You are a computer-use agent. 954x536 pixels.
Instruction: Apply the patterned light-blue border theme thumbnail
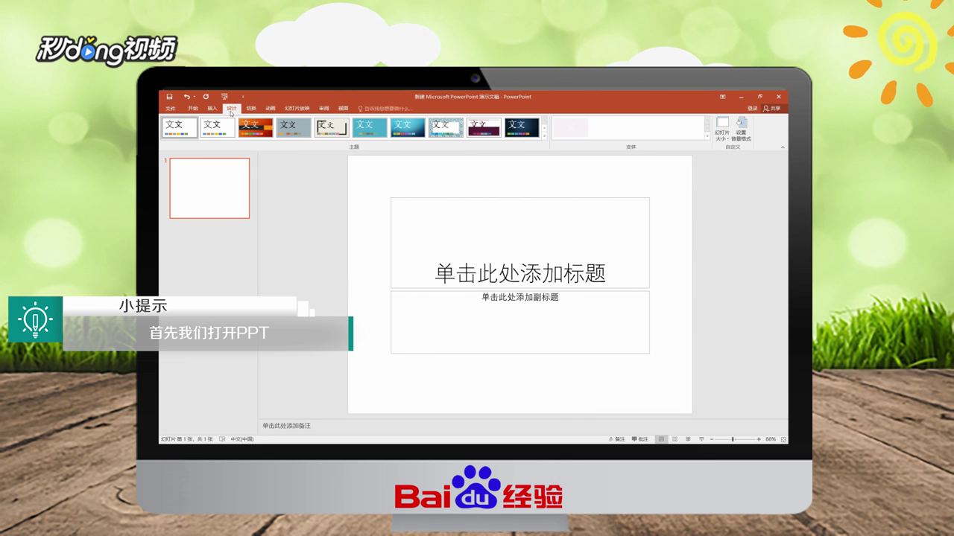point(446,127)
